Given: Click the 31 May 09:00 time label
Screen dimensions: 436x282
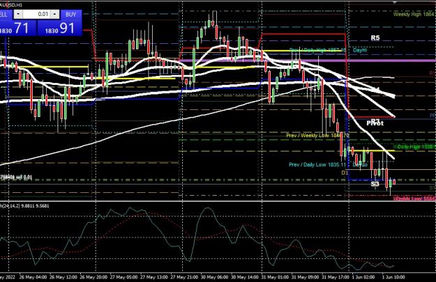Looking at the screenshot, I should (305, 277).
